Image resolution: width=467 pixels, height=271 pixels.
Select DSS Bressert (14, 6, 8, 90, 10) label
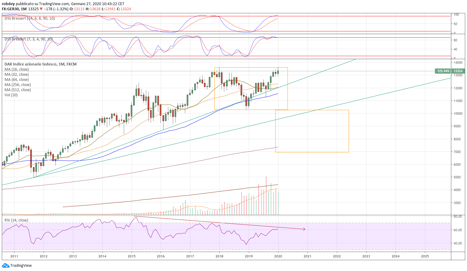[30, 18]
